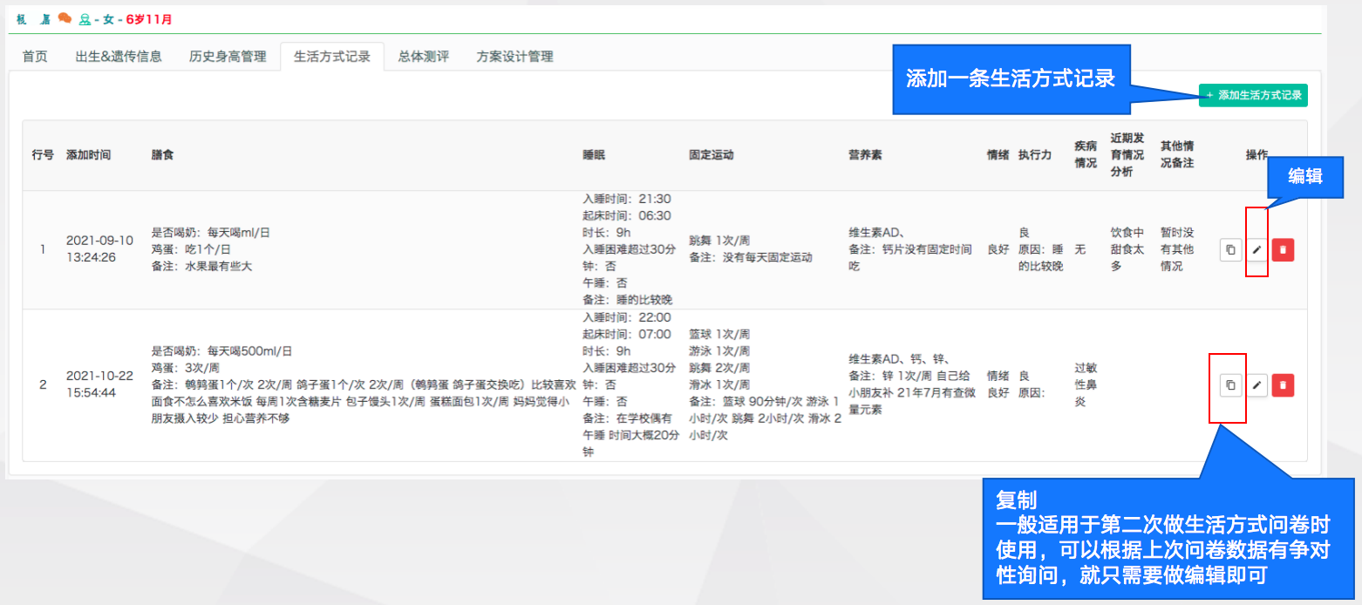Click the 营养素 column header
Image resolution: width=1362 pixels, height=605 pixels.
tap(865, 154)
